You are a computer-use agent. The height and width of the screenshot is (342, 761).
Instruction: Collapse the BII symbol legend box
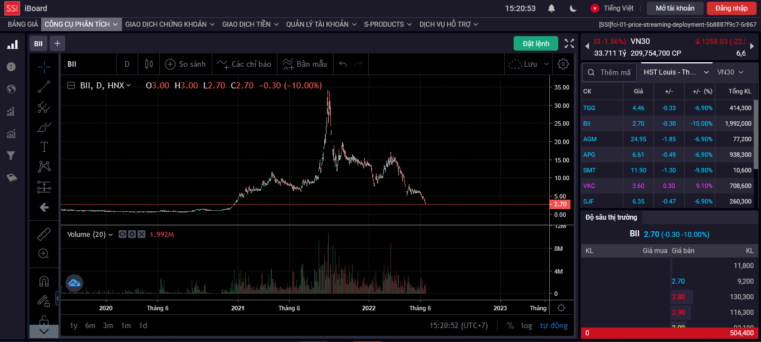coord(71,86)
